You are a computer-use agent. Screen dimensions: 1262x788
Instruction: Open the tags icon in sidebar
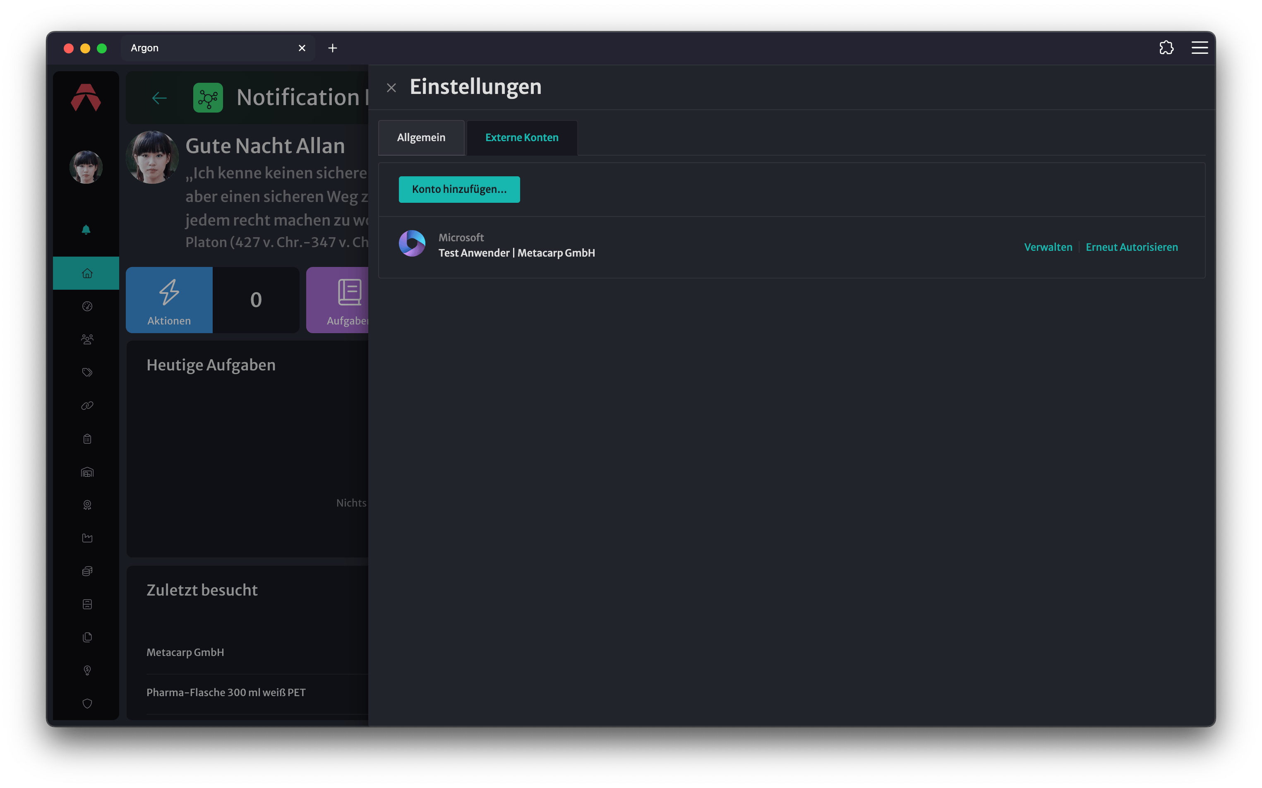[x=87, y=372]
